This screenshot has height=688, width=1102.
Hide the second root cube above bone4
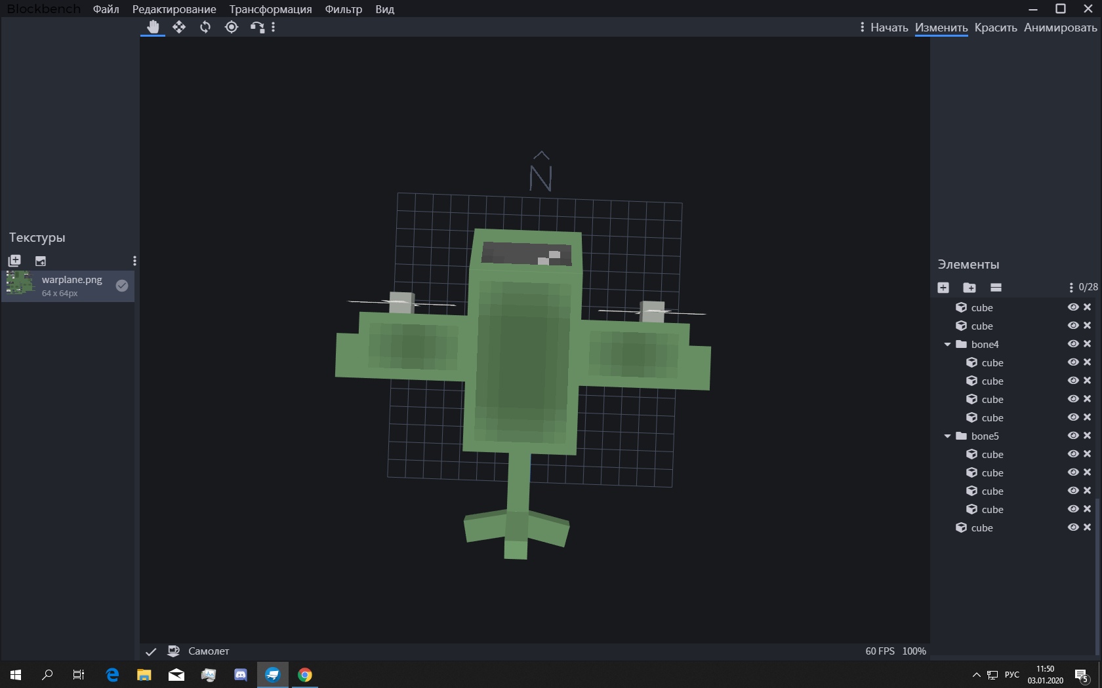1073,325
